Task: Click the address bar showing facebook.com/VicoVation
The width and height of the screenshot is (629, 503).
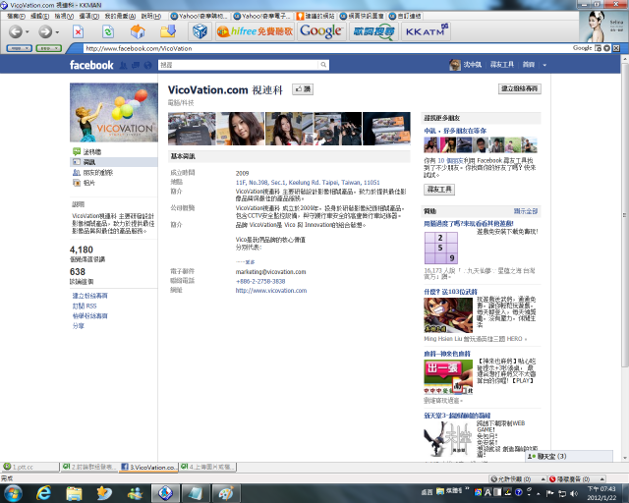Action: [x=321, y=48]
